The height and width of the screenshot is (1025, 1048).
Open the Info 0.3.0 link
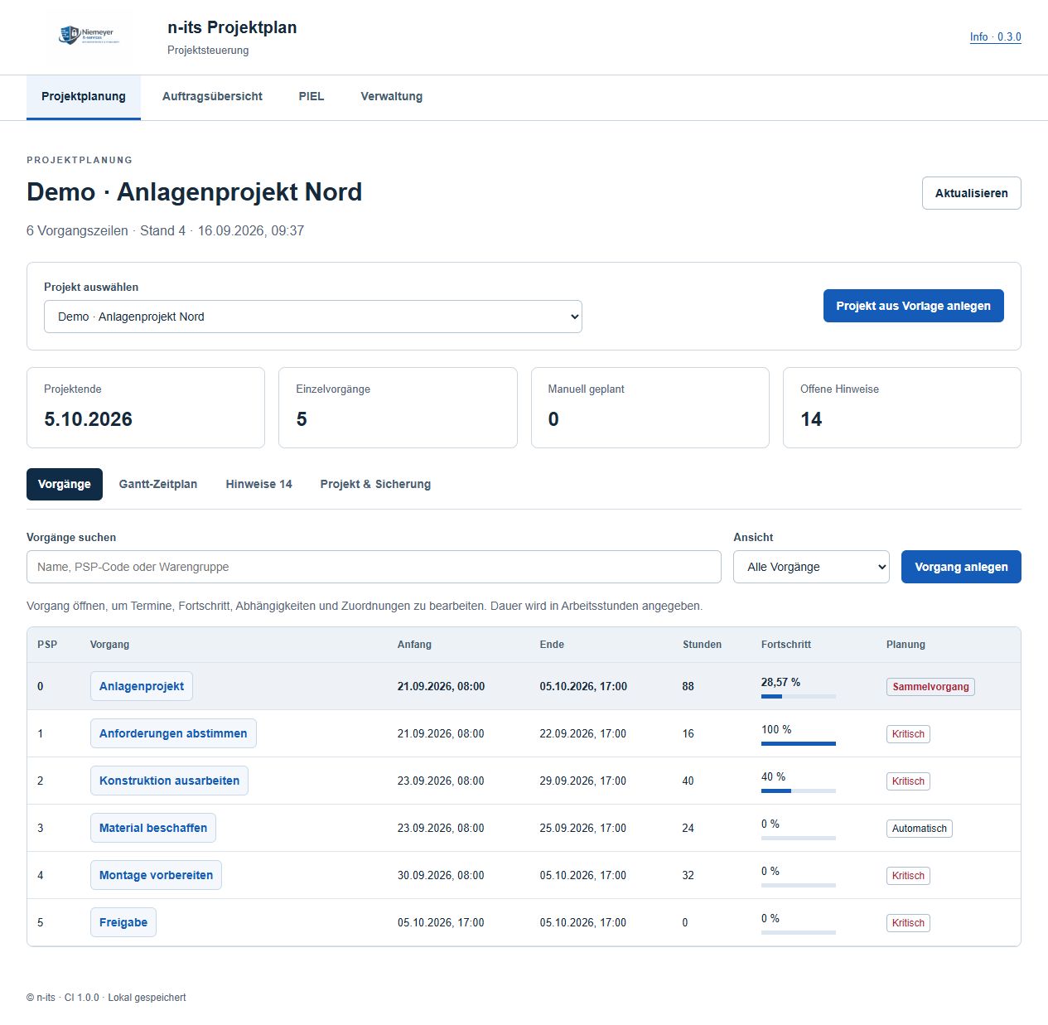[x=996, y=37]
